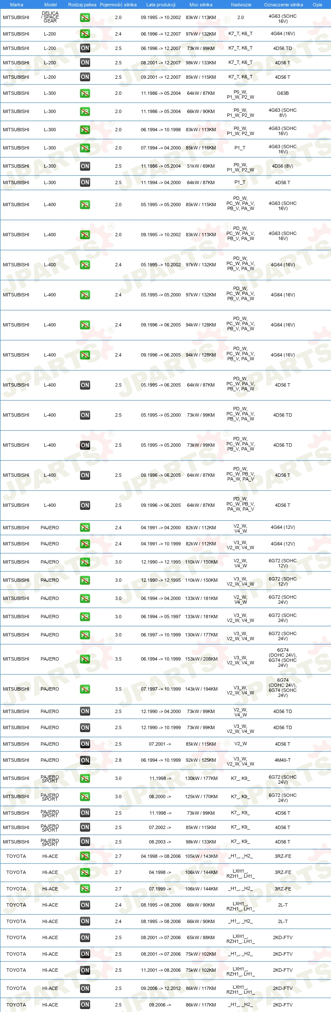Click PB icon in Pajero Sport 130kW / 177KM row
331x1012 pixels.
[85, 779]
